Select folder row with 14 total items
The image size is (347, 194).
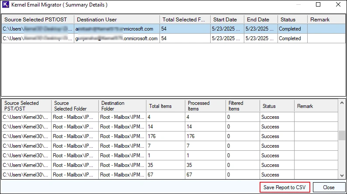pos(170,127)
